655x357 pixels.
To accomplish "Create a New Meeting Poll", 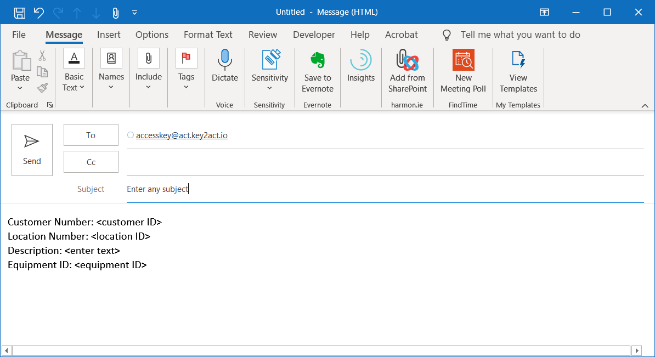I will 463,60.
